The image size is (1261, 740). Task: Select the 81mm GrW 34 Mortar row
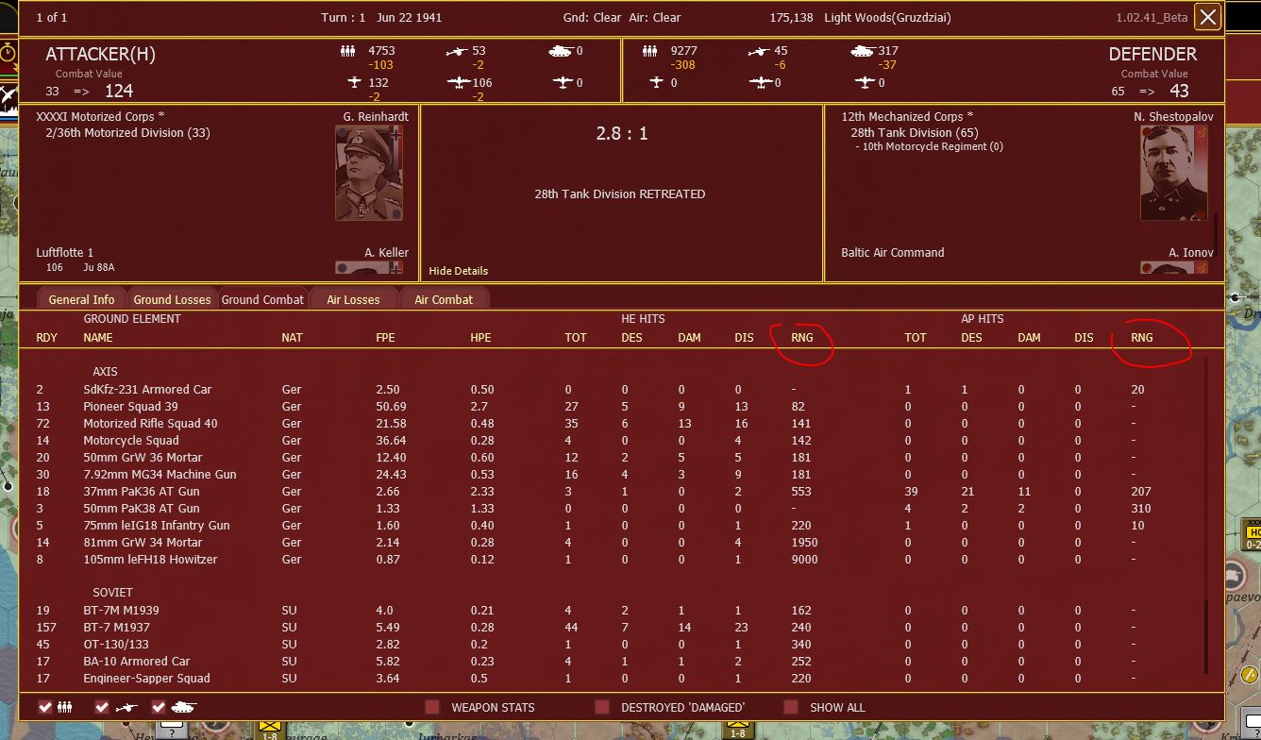[612, 543]
